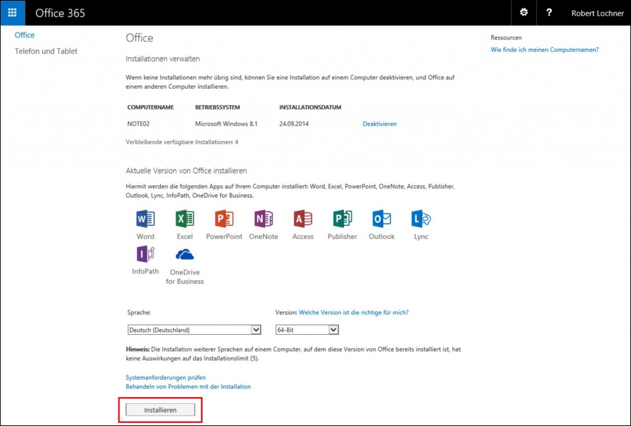Click the help question mark icon
This screenshot has height=426, width=631.
point(549,12)
